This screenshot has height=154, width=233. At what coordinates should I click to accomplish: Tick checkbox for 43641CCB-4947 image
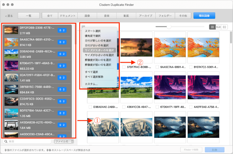[x=124, y=107]
